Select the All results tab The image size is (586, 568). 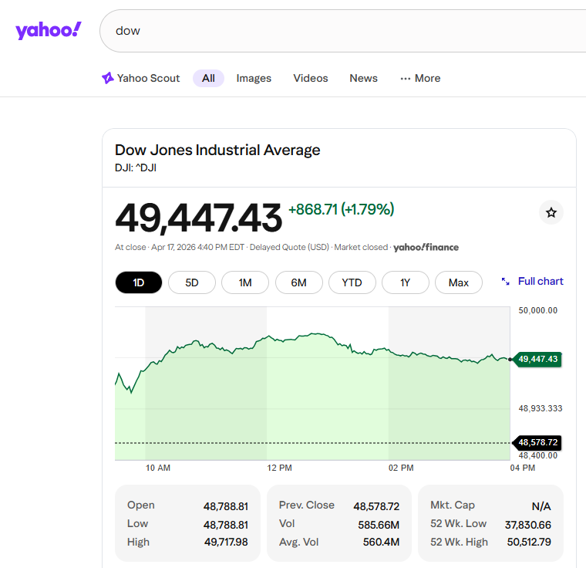coord(208,78)
